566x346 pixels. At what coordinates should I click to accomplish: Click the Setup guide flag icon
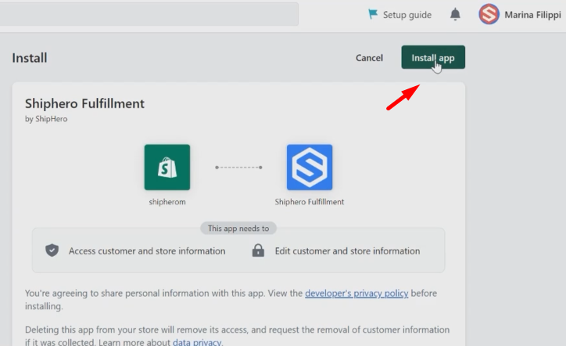click(373, 14)
